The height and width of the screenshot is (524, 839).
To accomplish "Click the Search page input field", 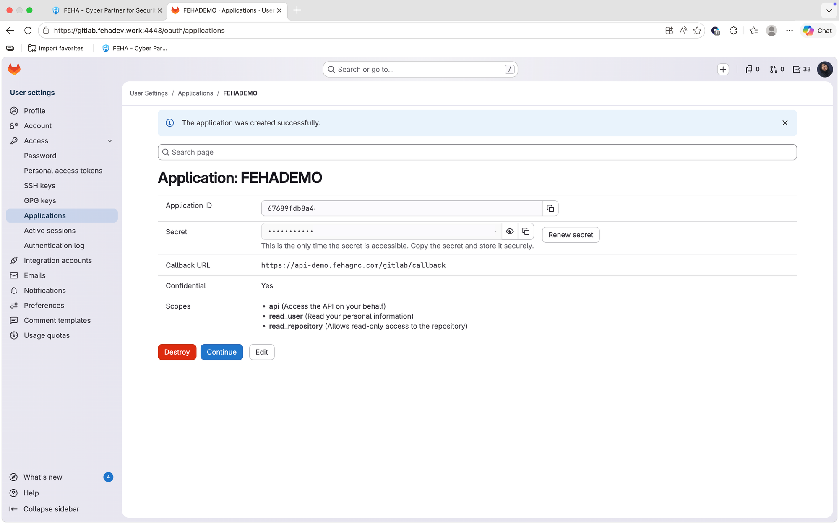I will (x=477, y=152).
